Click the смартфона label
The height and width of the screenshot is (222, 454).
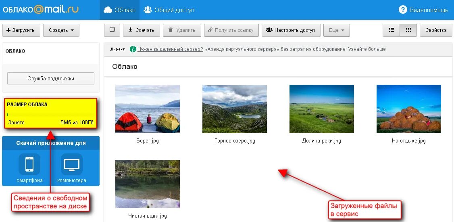[29, 180]
